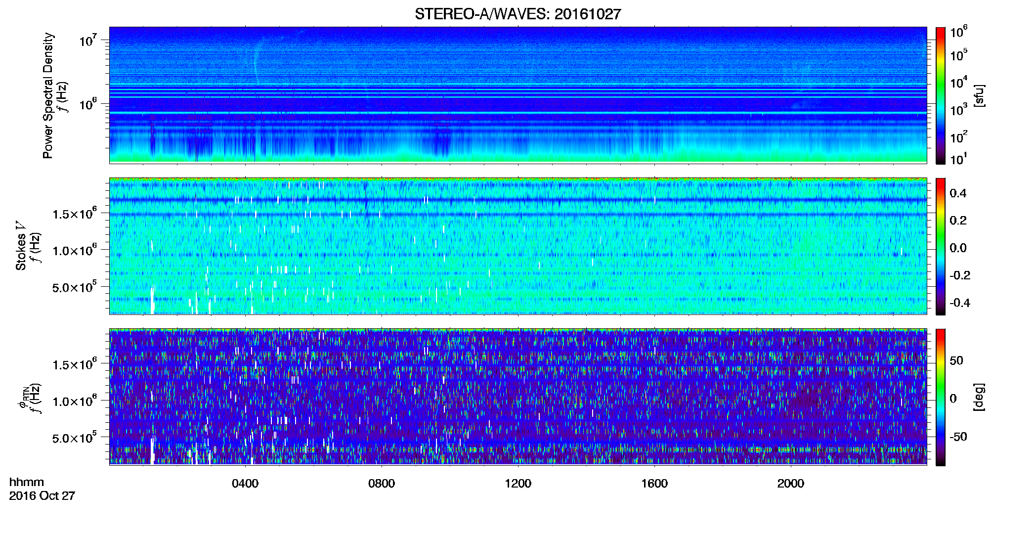Click the 10^3 value on sfu color bar

(x=959, y=109)
